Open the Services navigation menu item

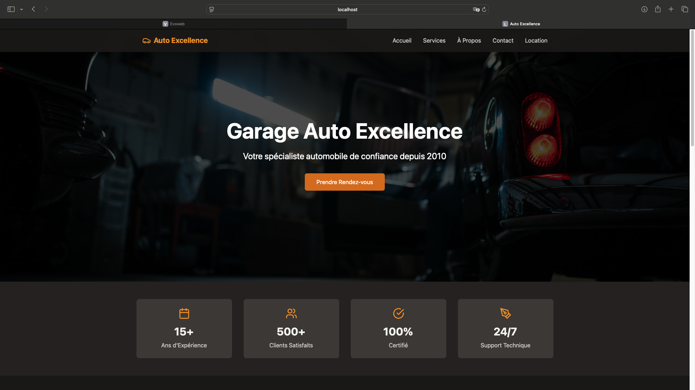(434, 40)
